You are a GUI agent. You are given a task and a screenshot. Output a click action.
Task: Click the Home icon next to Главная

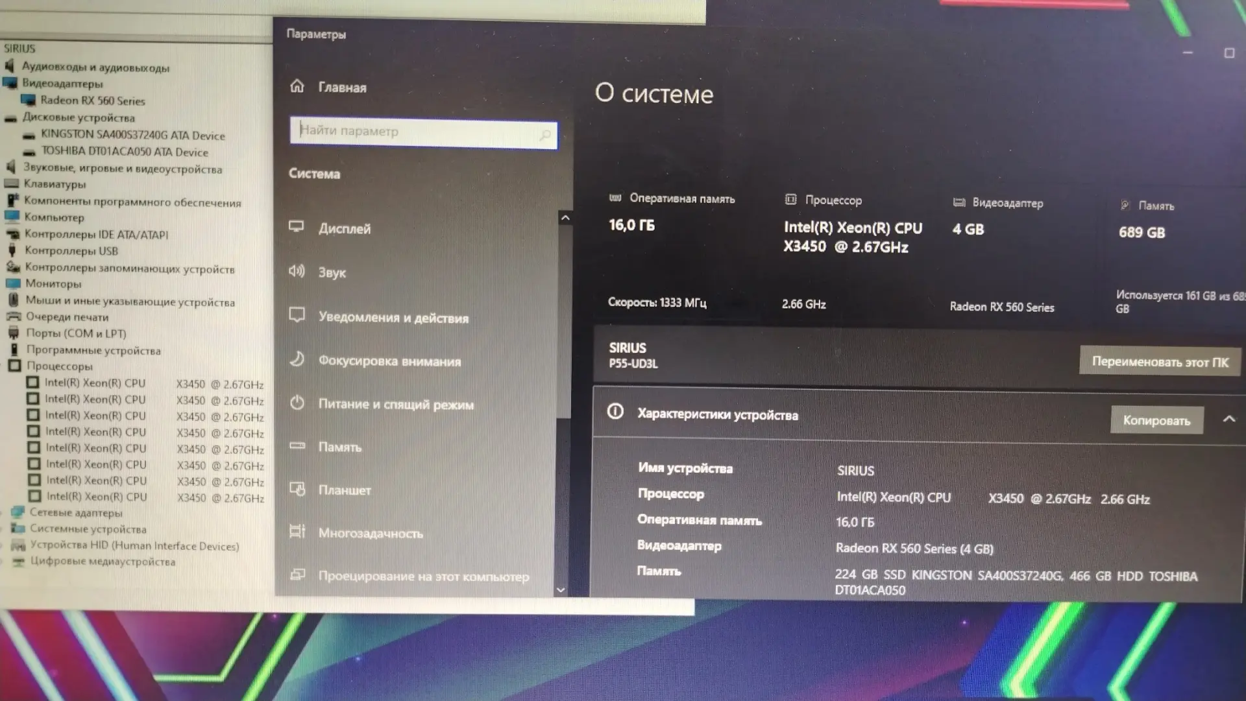tap(297, 86)
